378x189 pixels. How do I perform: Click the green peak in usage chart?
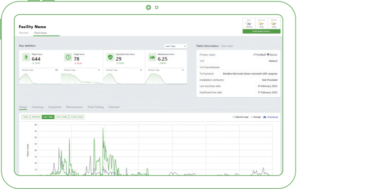[103, 129]
